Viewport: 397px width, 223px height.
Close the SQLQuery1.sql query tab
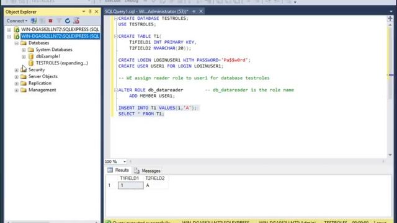[x=201, y=11]
